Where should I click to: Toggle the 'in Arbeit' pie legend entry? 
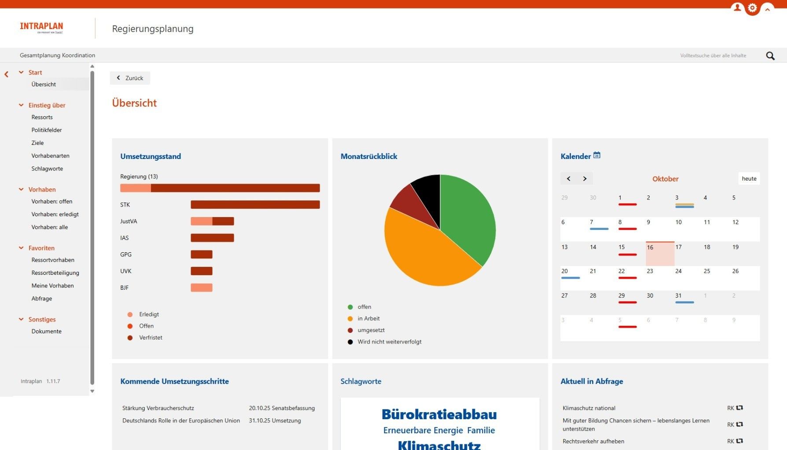pyautogui.click(x=368, y=318)
